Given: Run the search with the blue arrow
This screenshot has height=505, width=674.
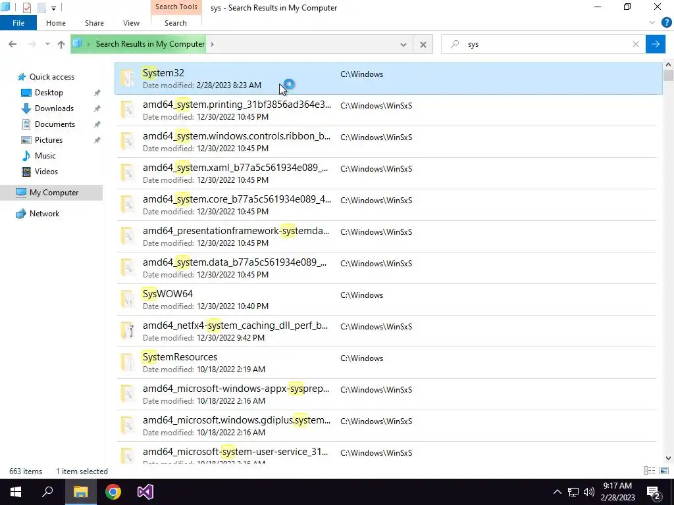Looking at the screenshot, I should point(656,44).
